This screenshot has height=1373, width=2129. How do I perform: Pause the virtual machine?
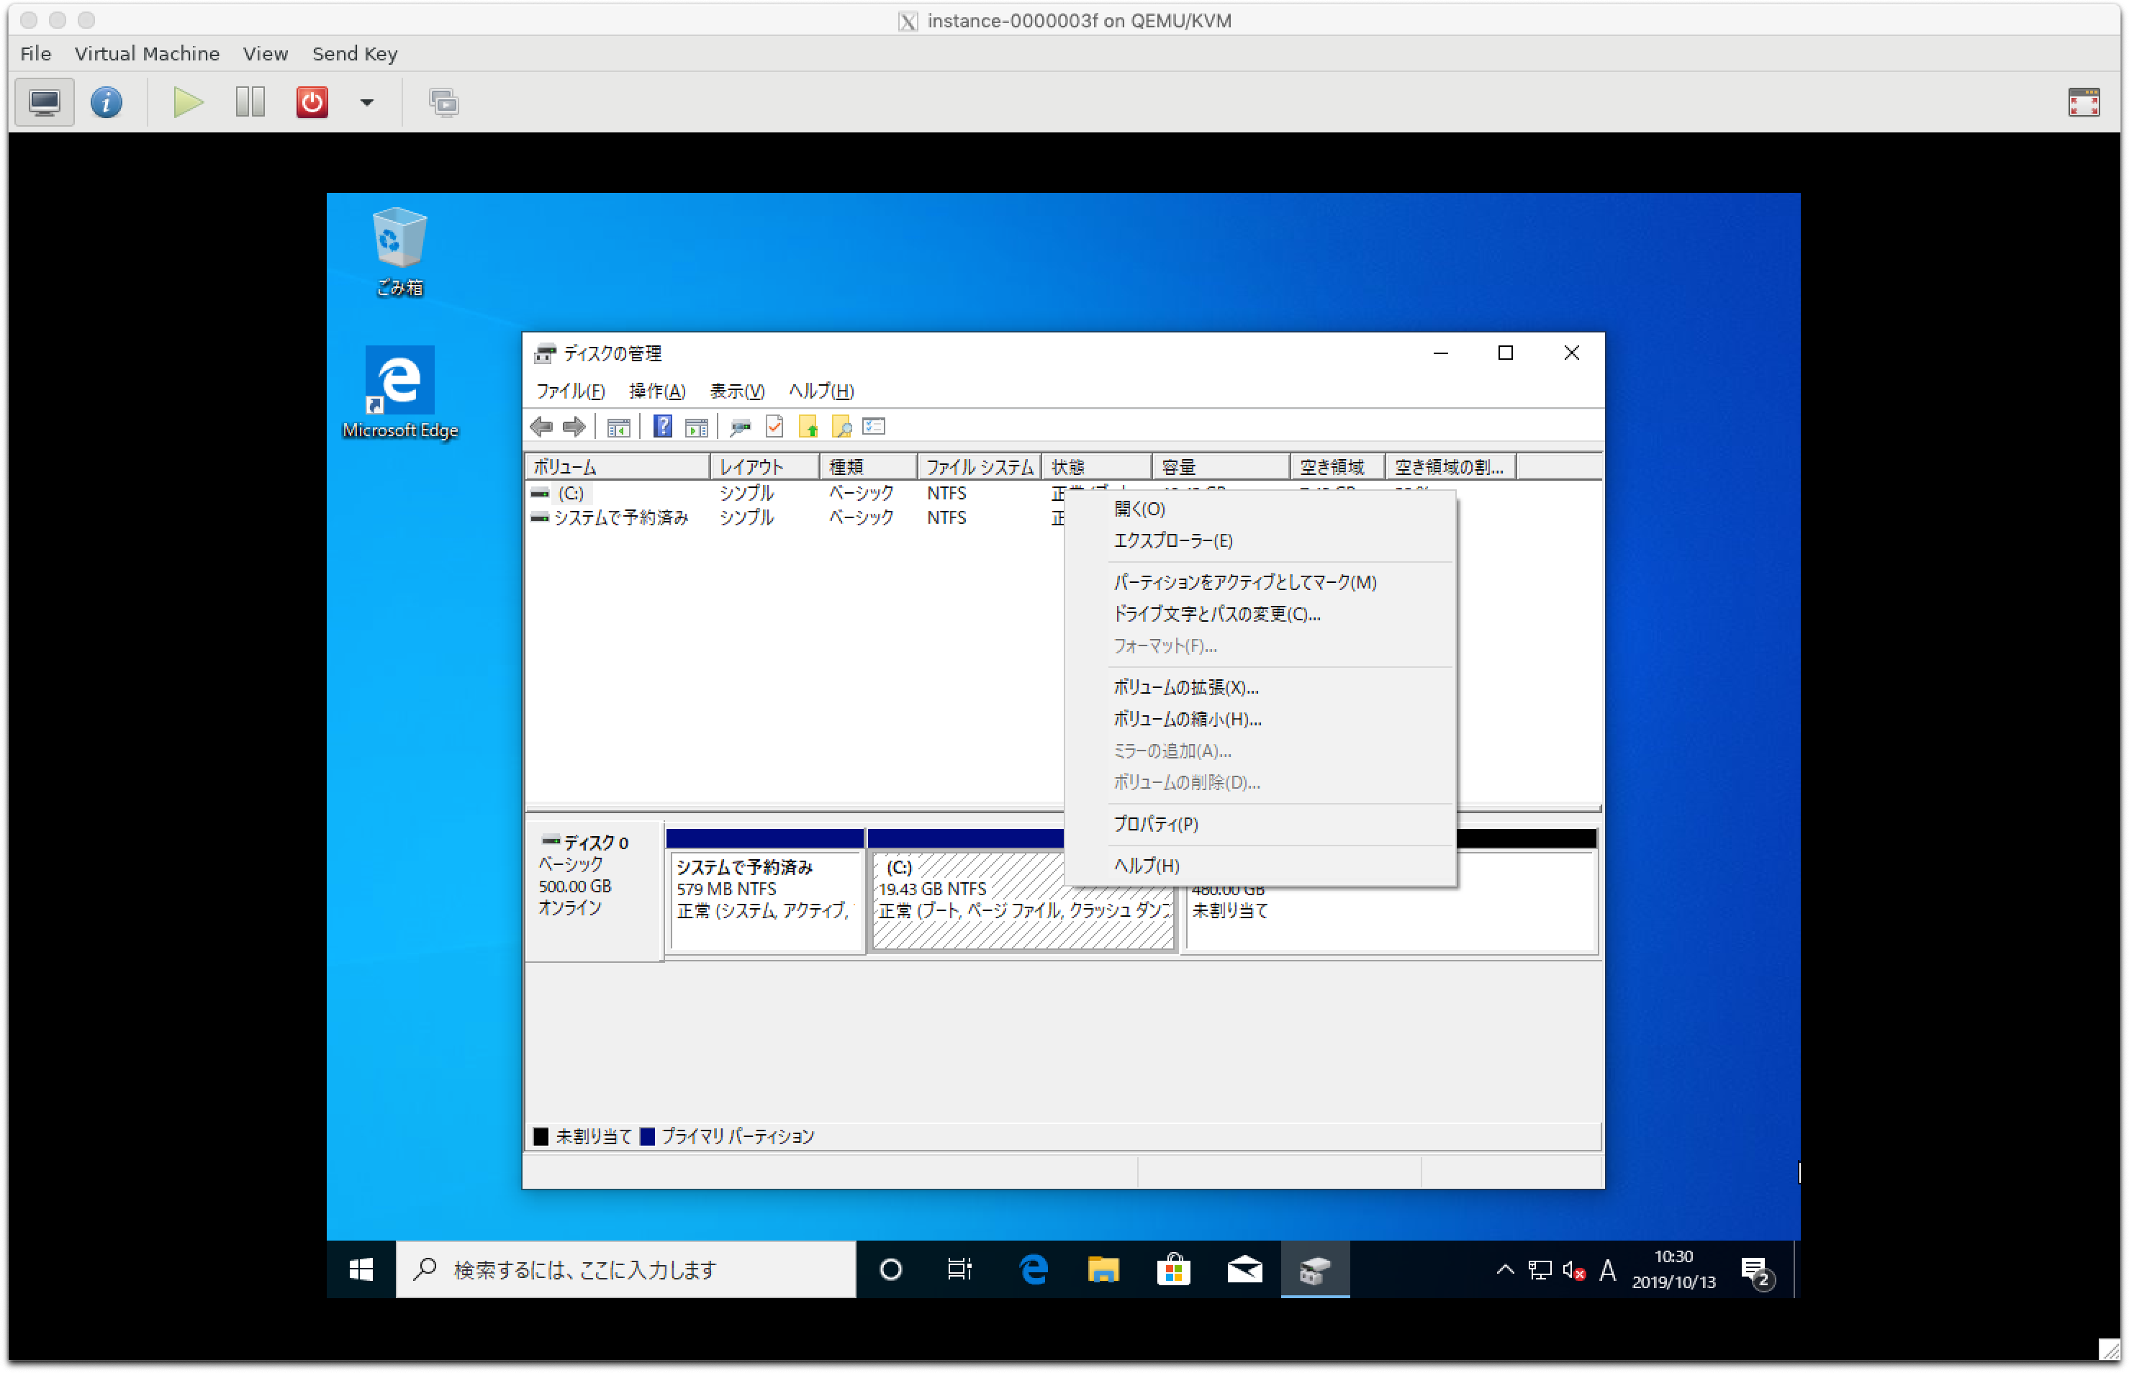point(250,102)
